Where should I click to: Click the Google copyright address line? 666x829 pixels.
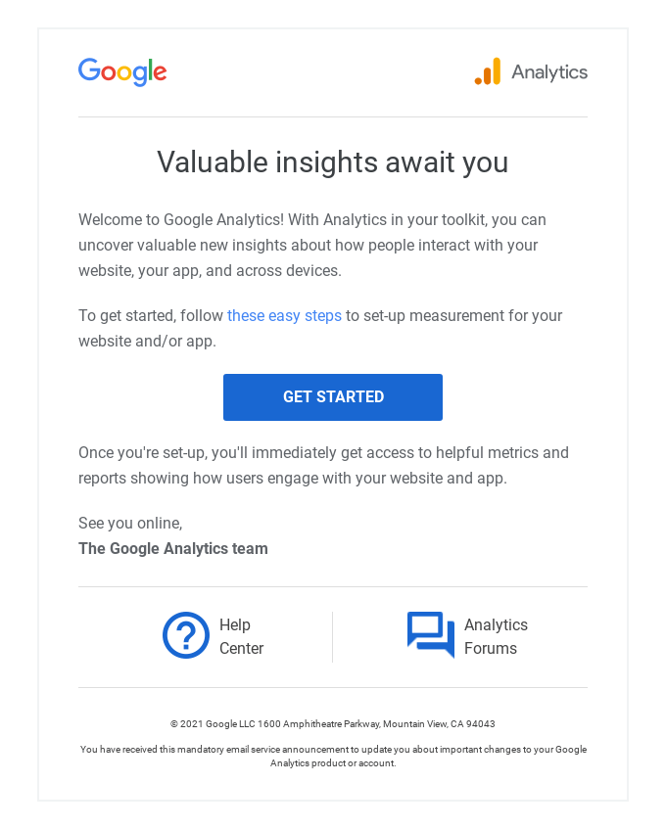tap(333, 723)
